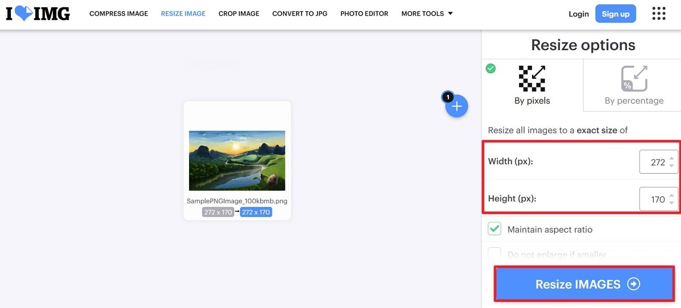Screen dimensions: 681x308
Task: Open PHOTO EDITOR in the nav
Action: pyautogui.click(x=365, y=14)
